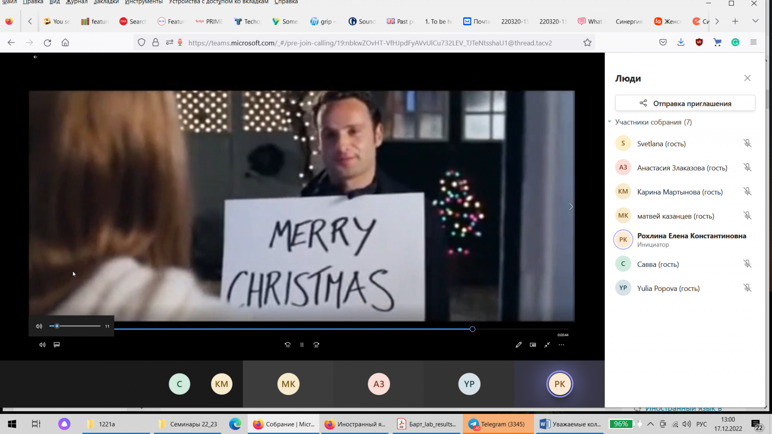Viewport: 772px width, 434px height.
Task: Select participant матвей казанцев (гость)
Action: tap(685, 216)
